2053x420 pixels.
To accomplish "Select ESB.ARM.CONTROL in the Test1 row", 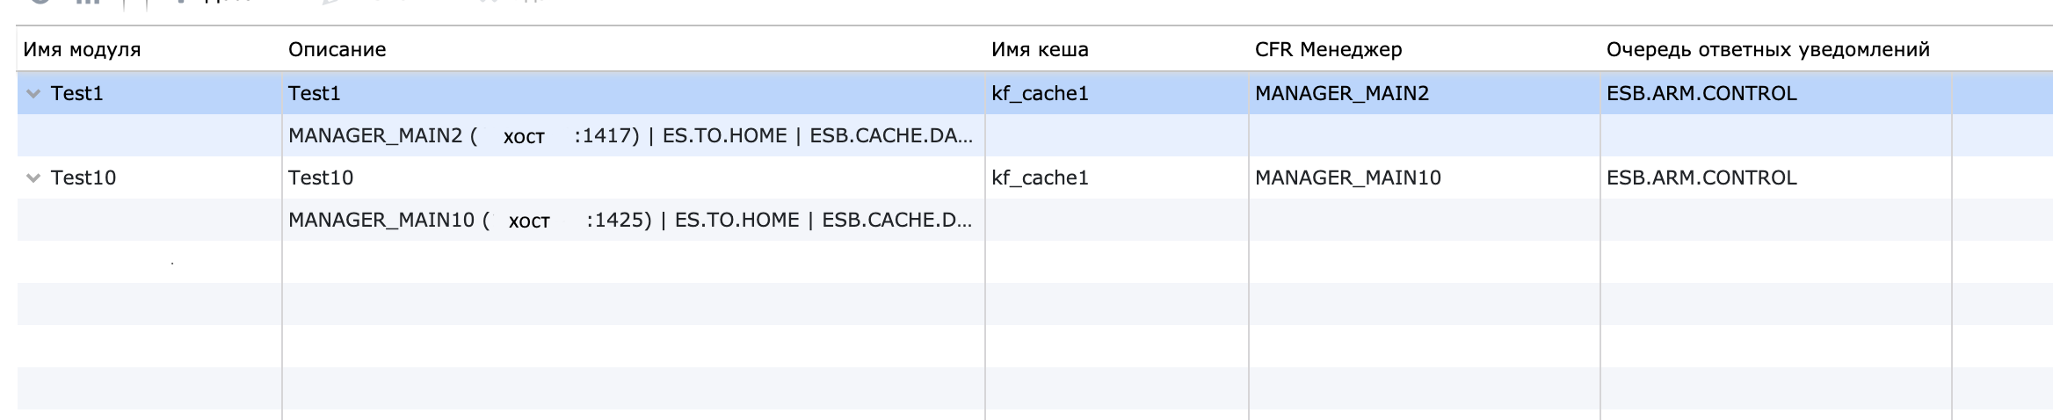I will (x=1701, y=93).
